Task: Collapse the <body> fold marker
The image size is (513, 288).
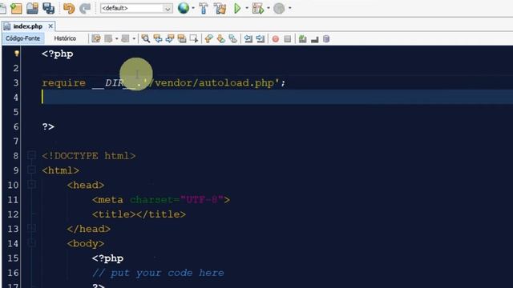Action: (x=31, y=242)
